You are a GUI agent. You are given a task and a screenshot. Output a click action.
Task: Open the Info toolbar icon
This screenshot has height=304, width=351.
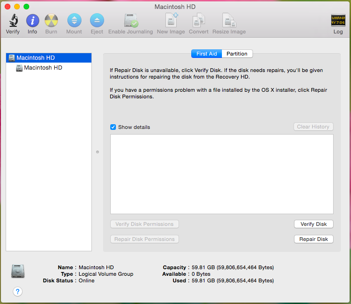[x=33, y=20]
